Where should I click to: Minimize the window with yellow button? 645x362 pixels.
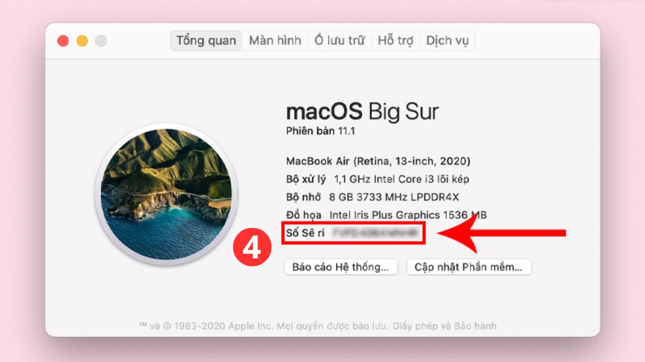(x=82, y=41)
